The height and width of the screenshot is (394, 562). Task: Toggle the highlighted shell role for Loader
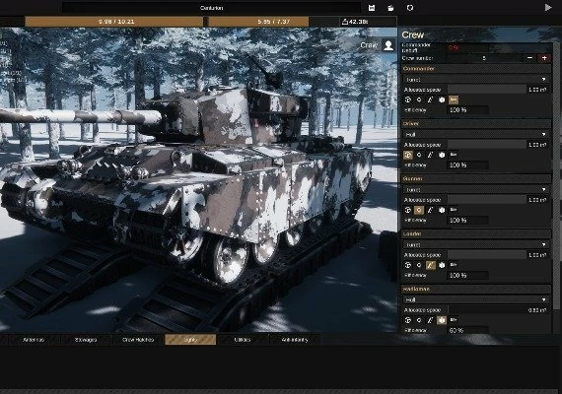pos(431,265)
